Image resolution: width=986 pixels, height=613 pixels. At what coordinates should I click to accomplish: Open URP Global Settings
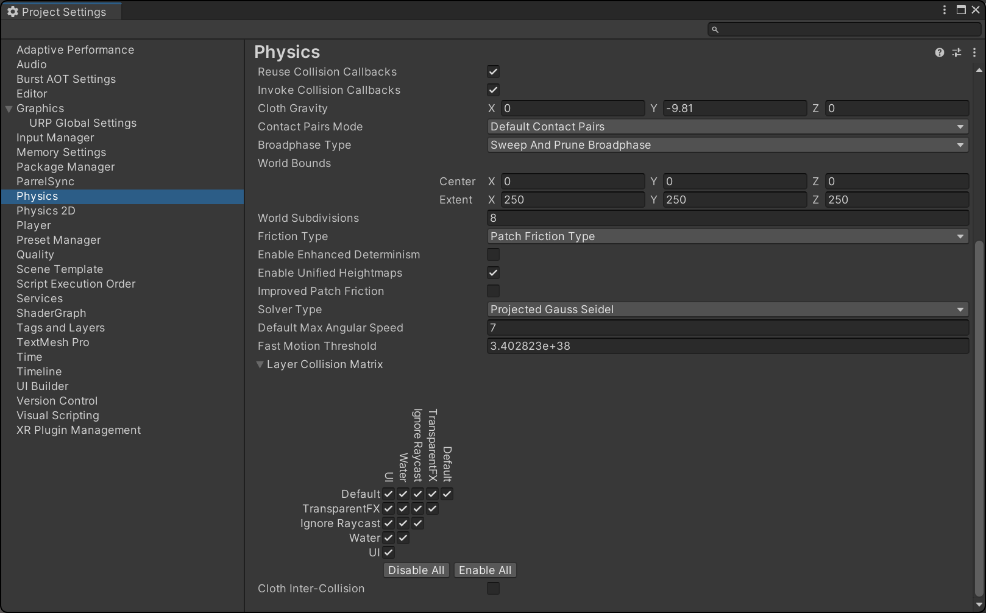(83, 123)
